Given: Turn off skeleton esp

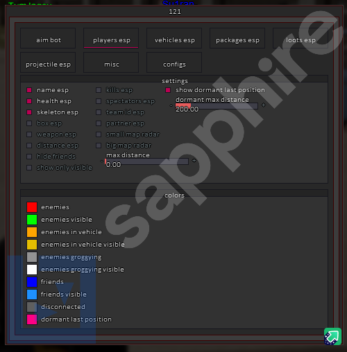Looking at the screenshot, I should (29, 112).
